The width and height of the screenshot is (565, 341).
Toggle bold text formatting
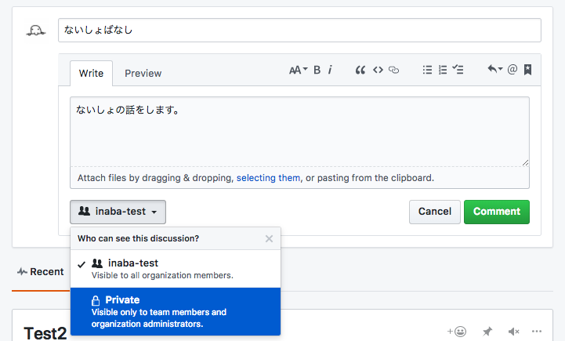click(317, 70)
